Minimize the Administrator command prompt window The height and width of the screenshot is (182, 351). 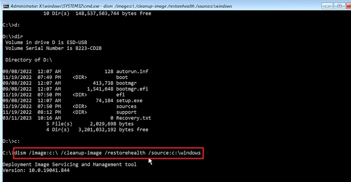pos(327,6)
